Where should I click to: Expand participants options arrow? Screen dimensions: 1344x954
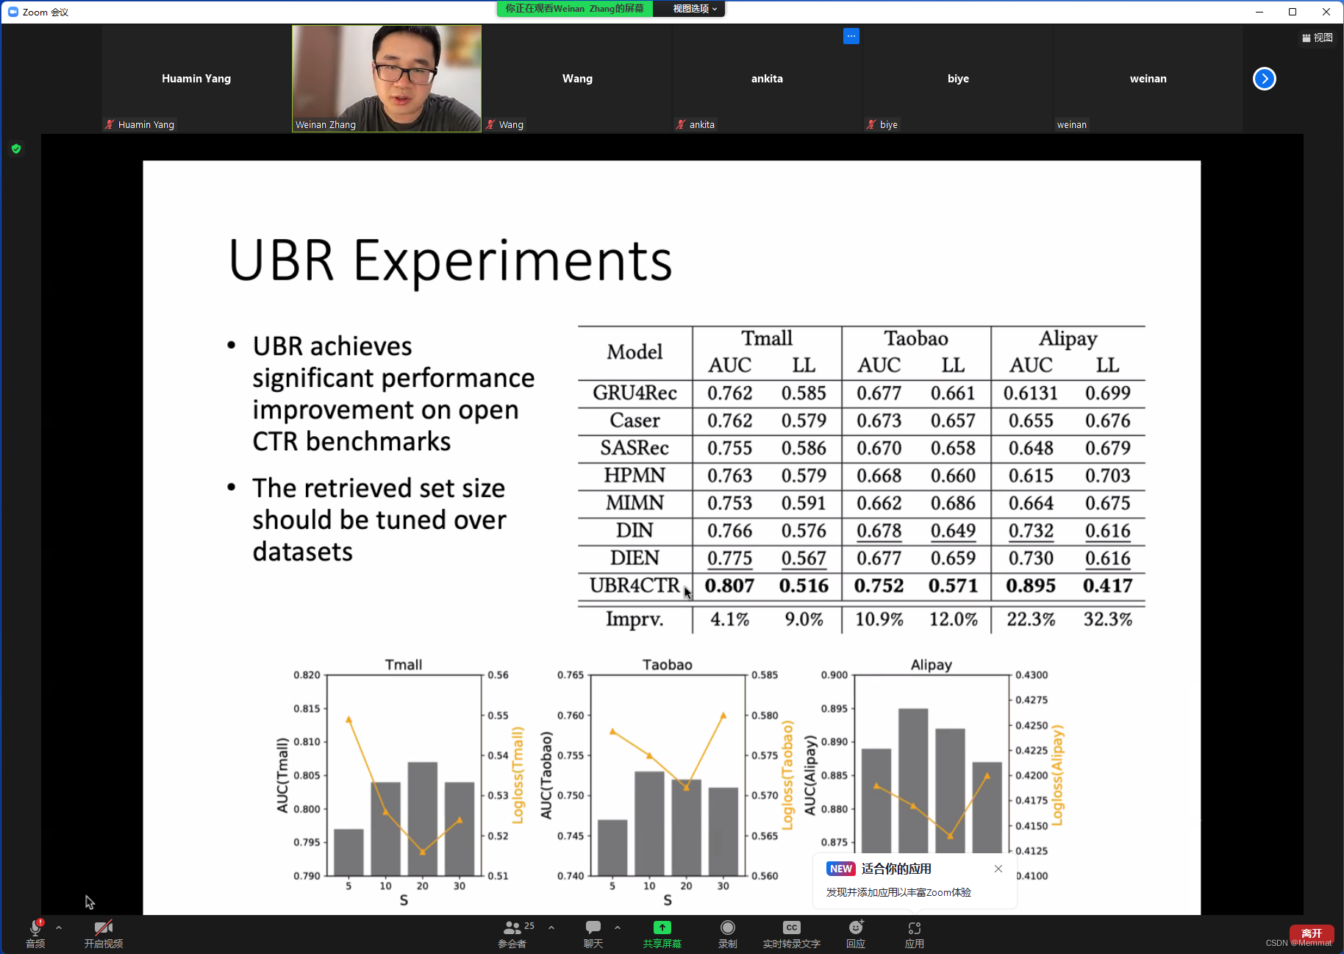[551, 928]
